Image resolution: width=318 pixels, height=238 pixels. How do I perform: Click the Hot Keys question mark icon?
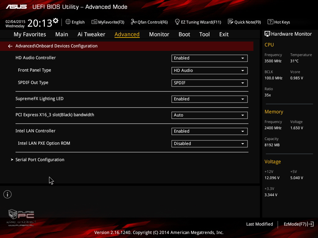coord(270,22)
